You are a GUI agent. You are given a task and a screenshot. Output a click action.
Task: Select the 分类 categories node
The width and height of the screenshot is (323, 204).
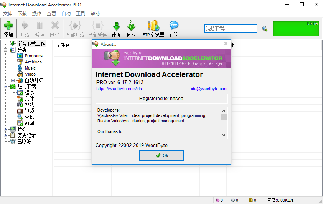pos(22,50)
